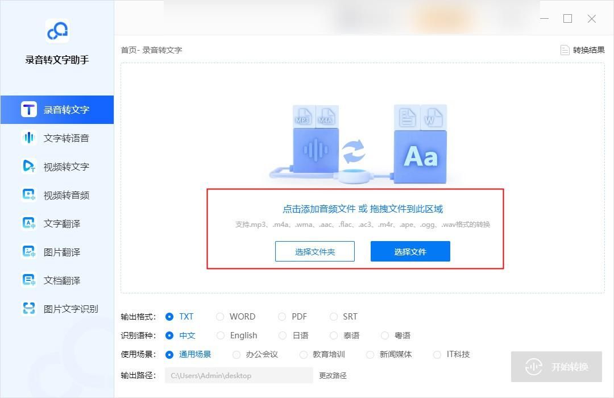Open 文档翻译 in sidebar
Viewport: 614px width, 398px height.
tap(57, 280)
